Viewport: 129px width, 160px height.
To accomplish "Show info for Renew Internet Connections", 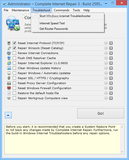I will click(x=106, y=53).
